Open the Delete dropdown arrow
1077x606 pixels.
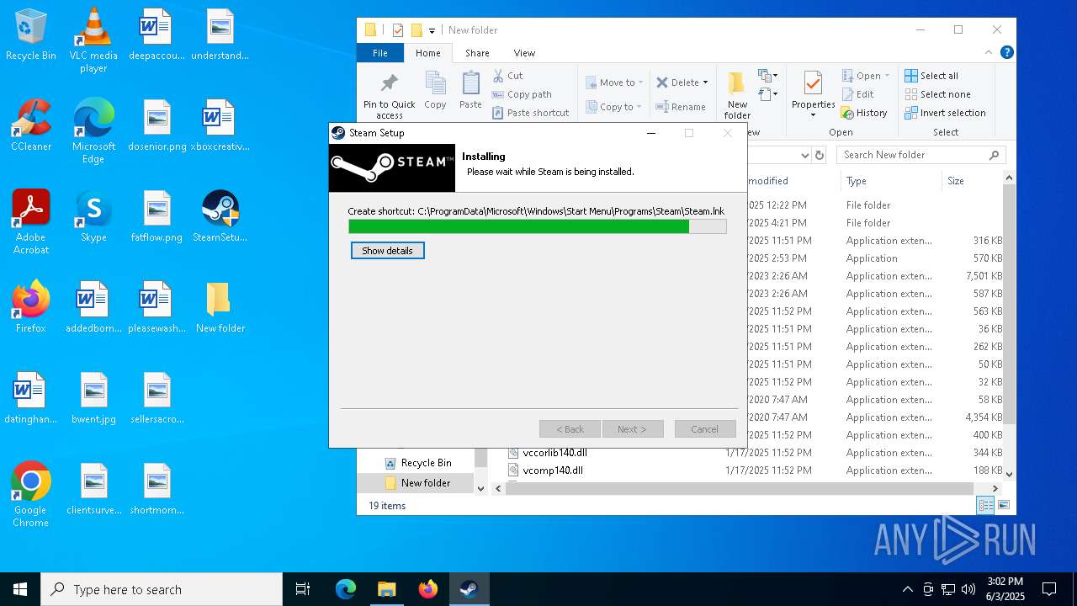[x=705, y=82]
